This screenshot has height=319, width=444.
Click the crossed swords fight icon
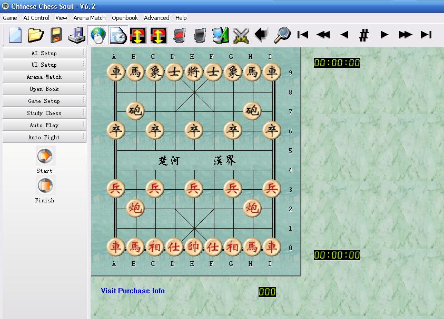click(x=241, y=35)
